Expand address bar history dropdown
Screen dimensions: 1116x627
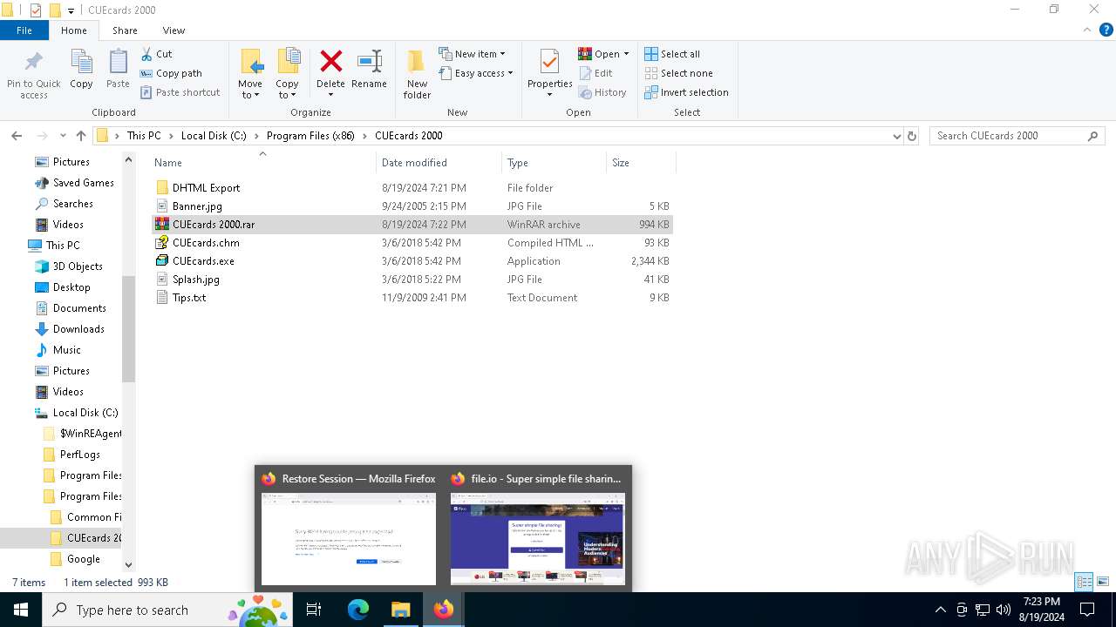(896, 136)
